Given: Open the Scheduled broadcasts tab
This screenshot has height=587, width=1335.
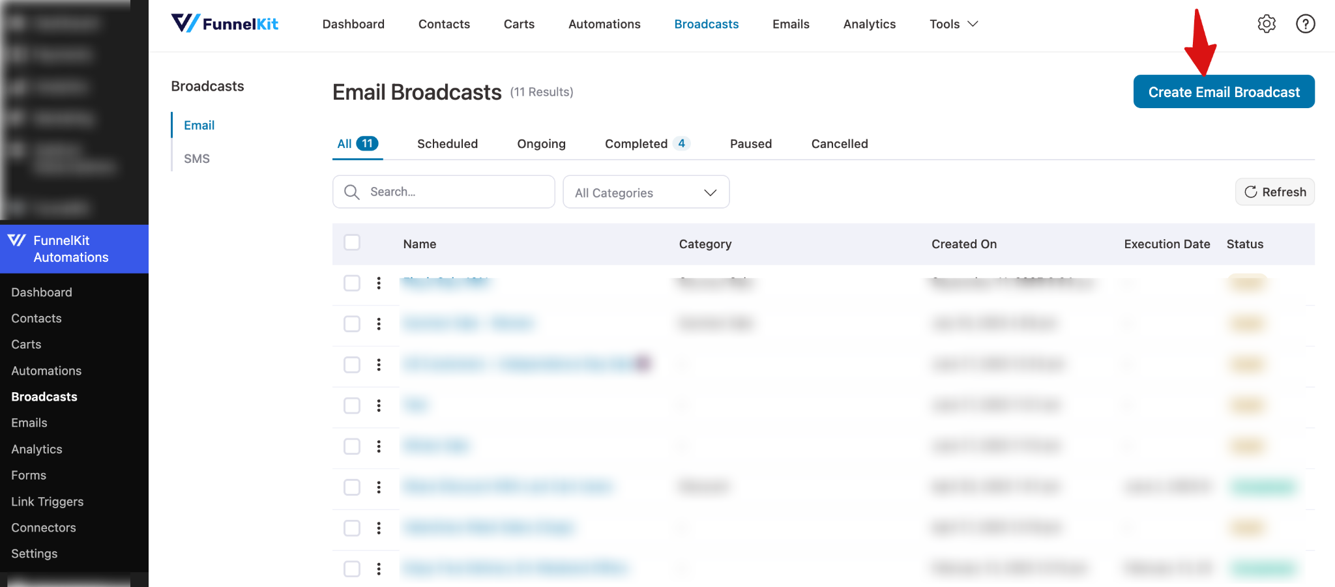Looking at the screenshot, I should [x=447, y=143].
